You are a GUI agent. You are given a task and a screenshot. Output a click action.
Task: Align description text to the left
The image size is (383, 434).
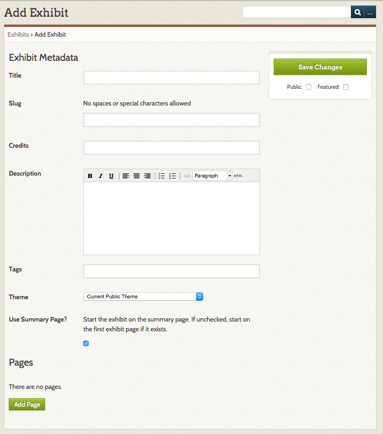126,176
